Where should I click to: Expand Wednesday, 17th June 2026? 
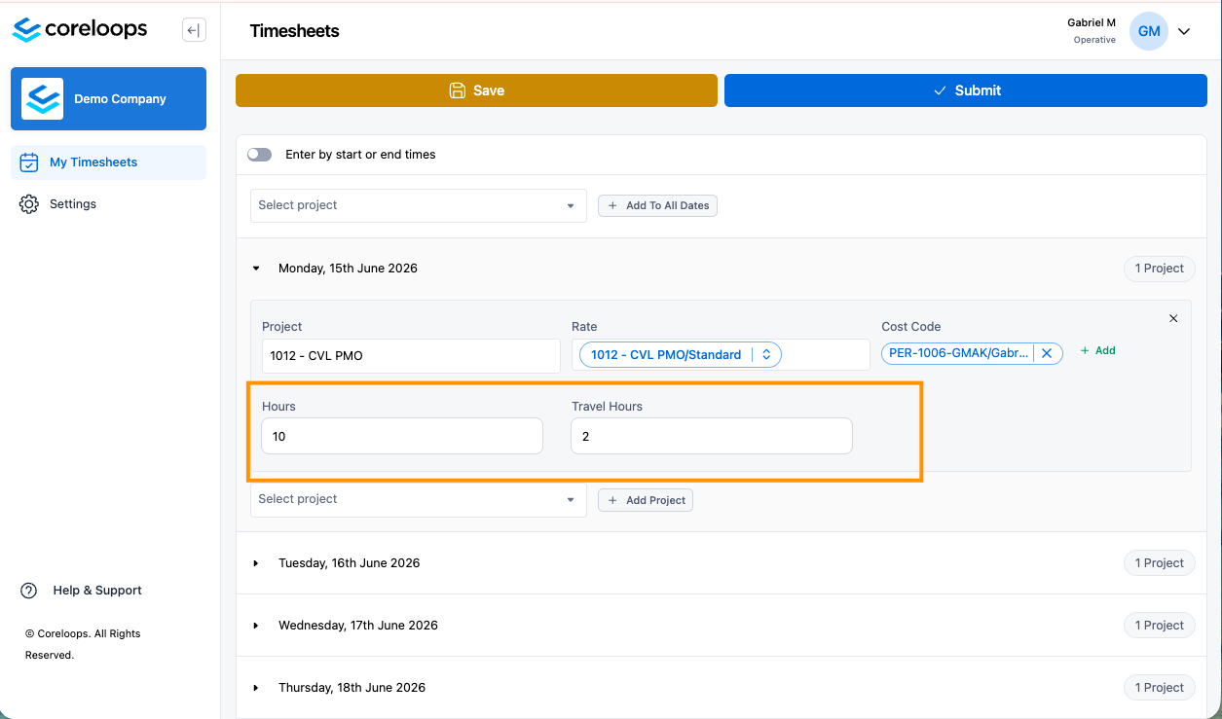256,626
